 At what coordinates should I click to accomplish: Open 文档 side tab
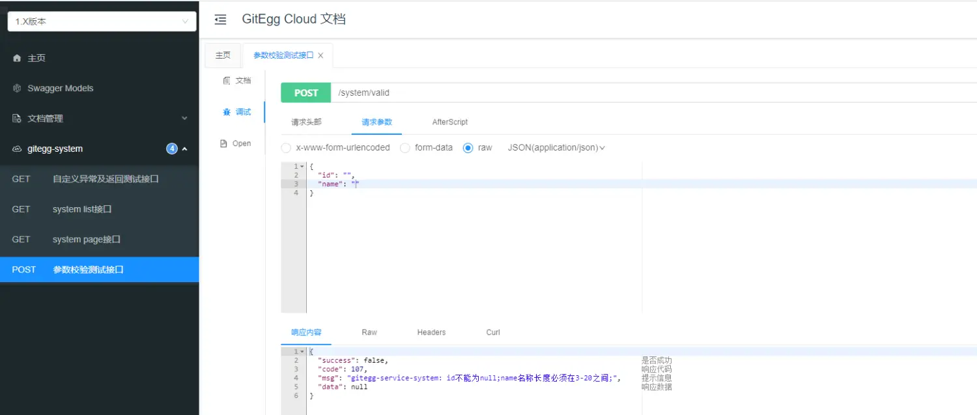click(x=236, y=81)
